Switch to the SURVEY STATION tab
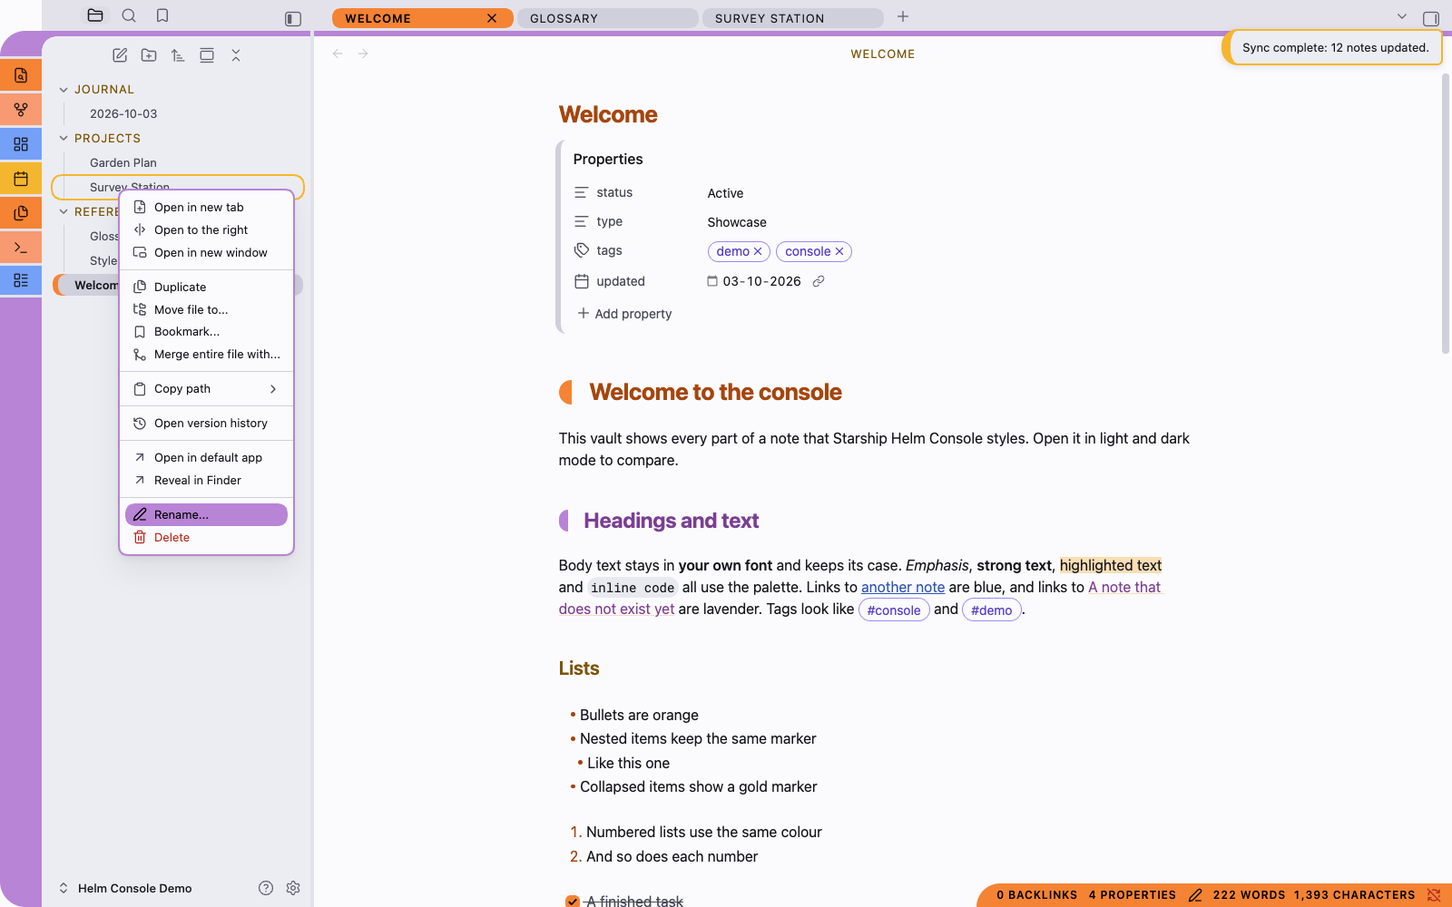The width and height of the screenshot is (1452, 907). (792, 18)
